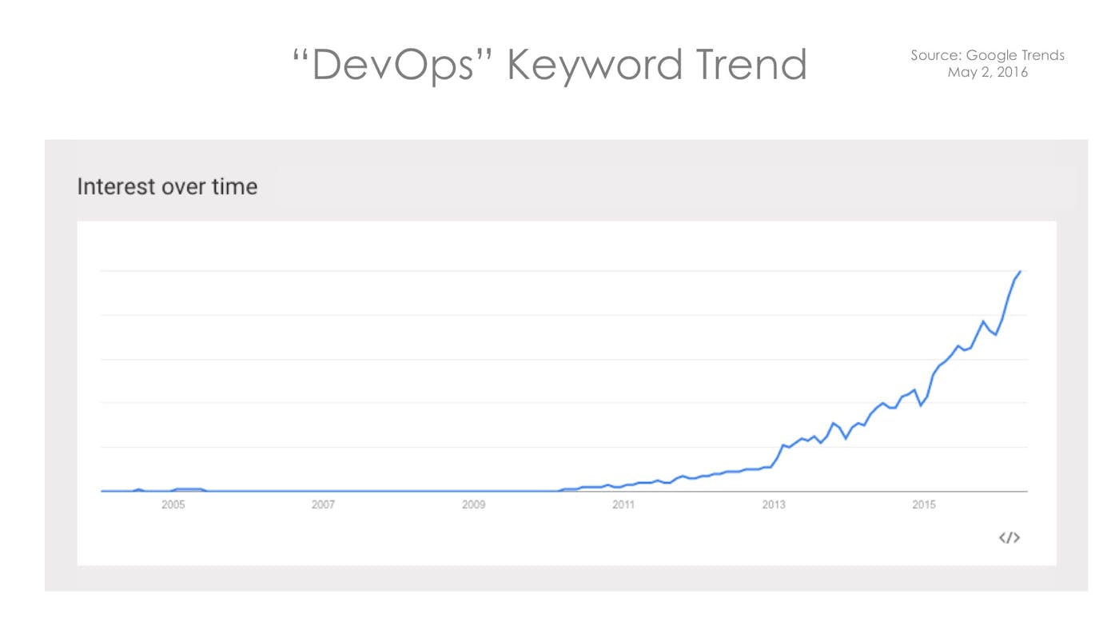
Task: Select the 2005 axis label
Action: coord(173,504)
